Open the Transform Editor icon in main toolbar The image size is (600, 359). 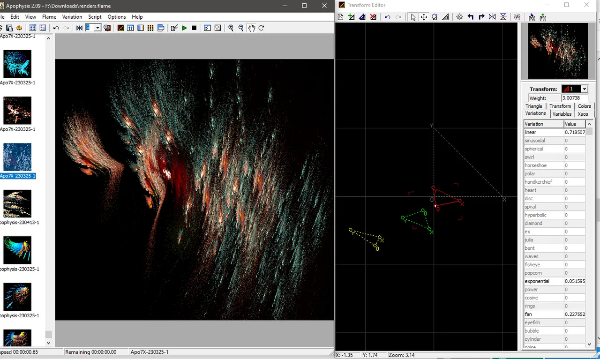pos(120,28)
